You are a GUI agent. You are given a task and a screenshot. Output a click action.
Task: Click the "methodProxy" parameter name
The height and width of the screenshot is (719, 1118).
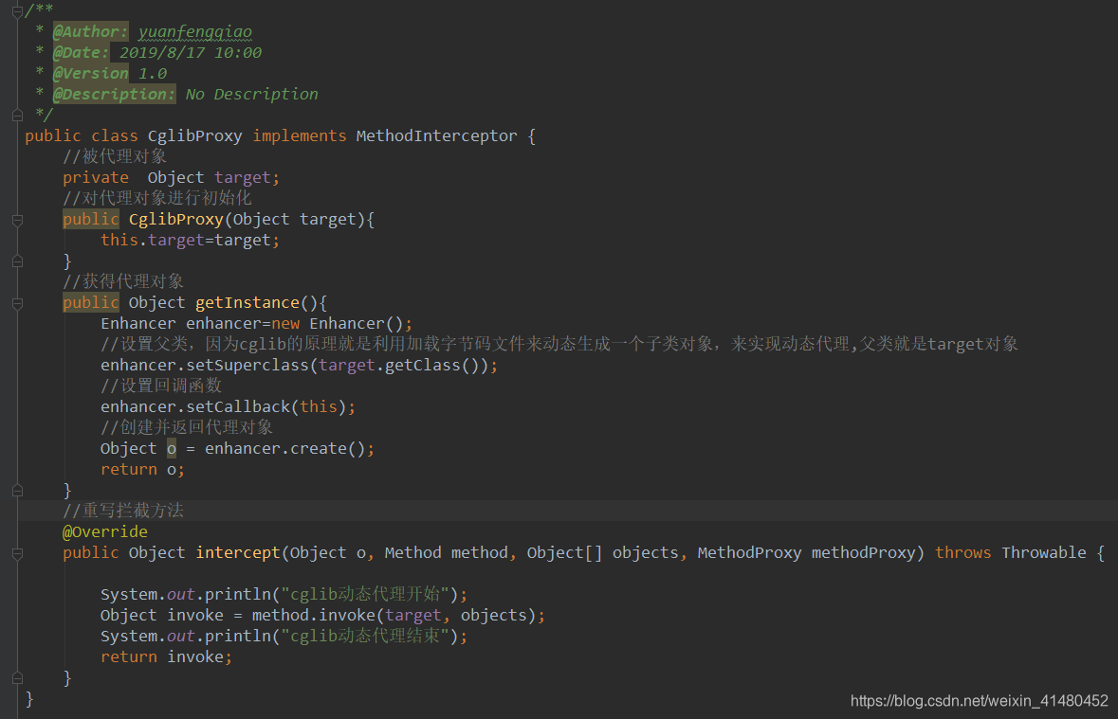tap(864, 553)
